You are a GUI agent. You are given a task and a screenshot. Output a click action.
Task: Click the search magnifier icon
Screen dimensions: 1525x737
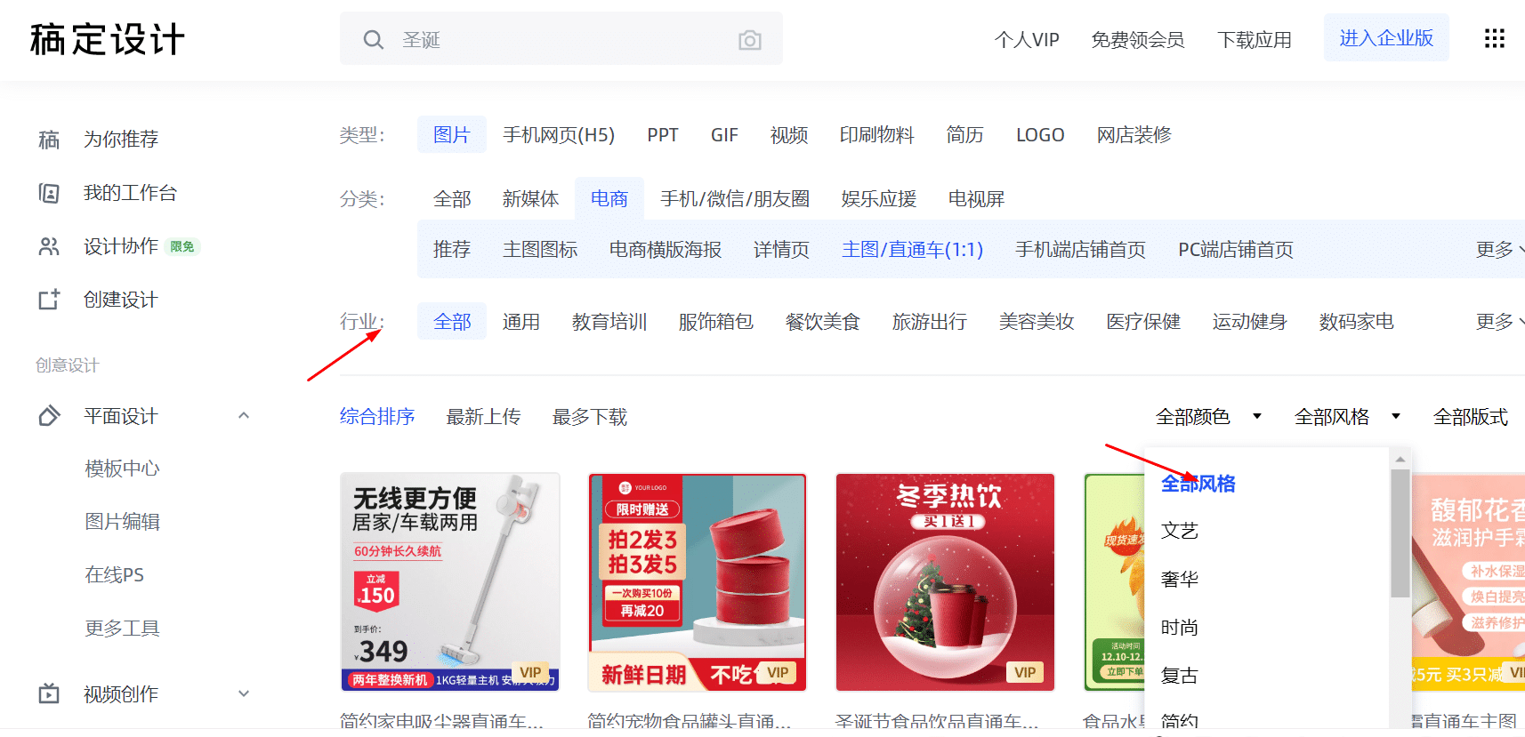[x=374, y=40]
